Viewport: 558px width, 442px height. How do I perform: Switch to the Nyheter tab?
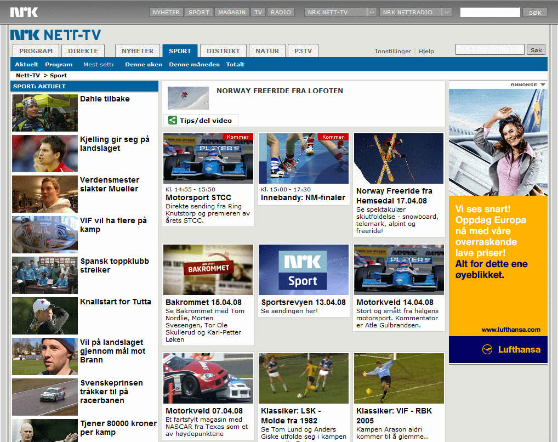(x=138, y=51)
